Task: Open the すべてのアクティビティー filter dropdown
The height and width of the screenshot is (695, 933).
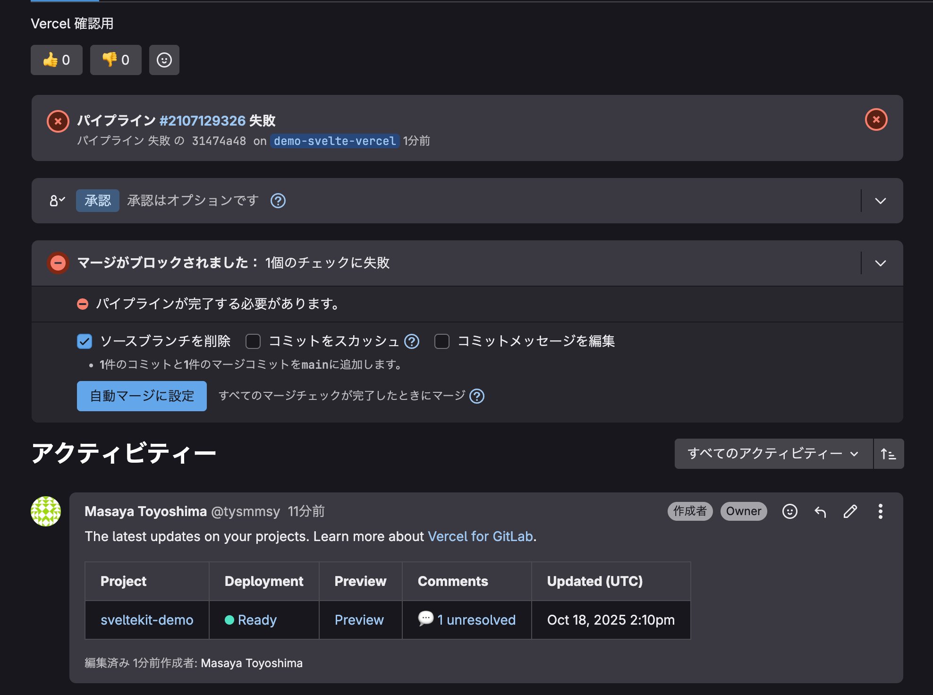Action: pyautogui.click(x=773, y=454)
